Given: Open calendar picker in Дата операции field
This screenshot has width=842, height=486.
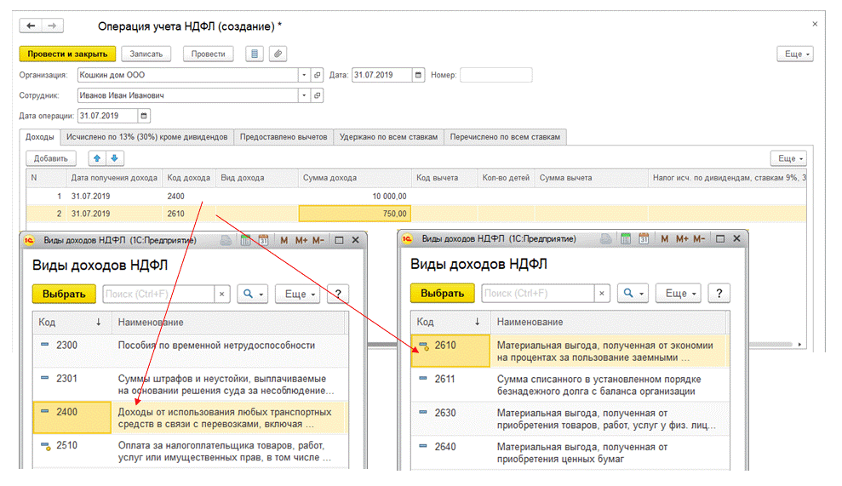Looking at the screenshot, I should (144, 116).
